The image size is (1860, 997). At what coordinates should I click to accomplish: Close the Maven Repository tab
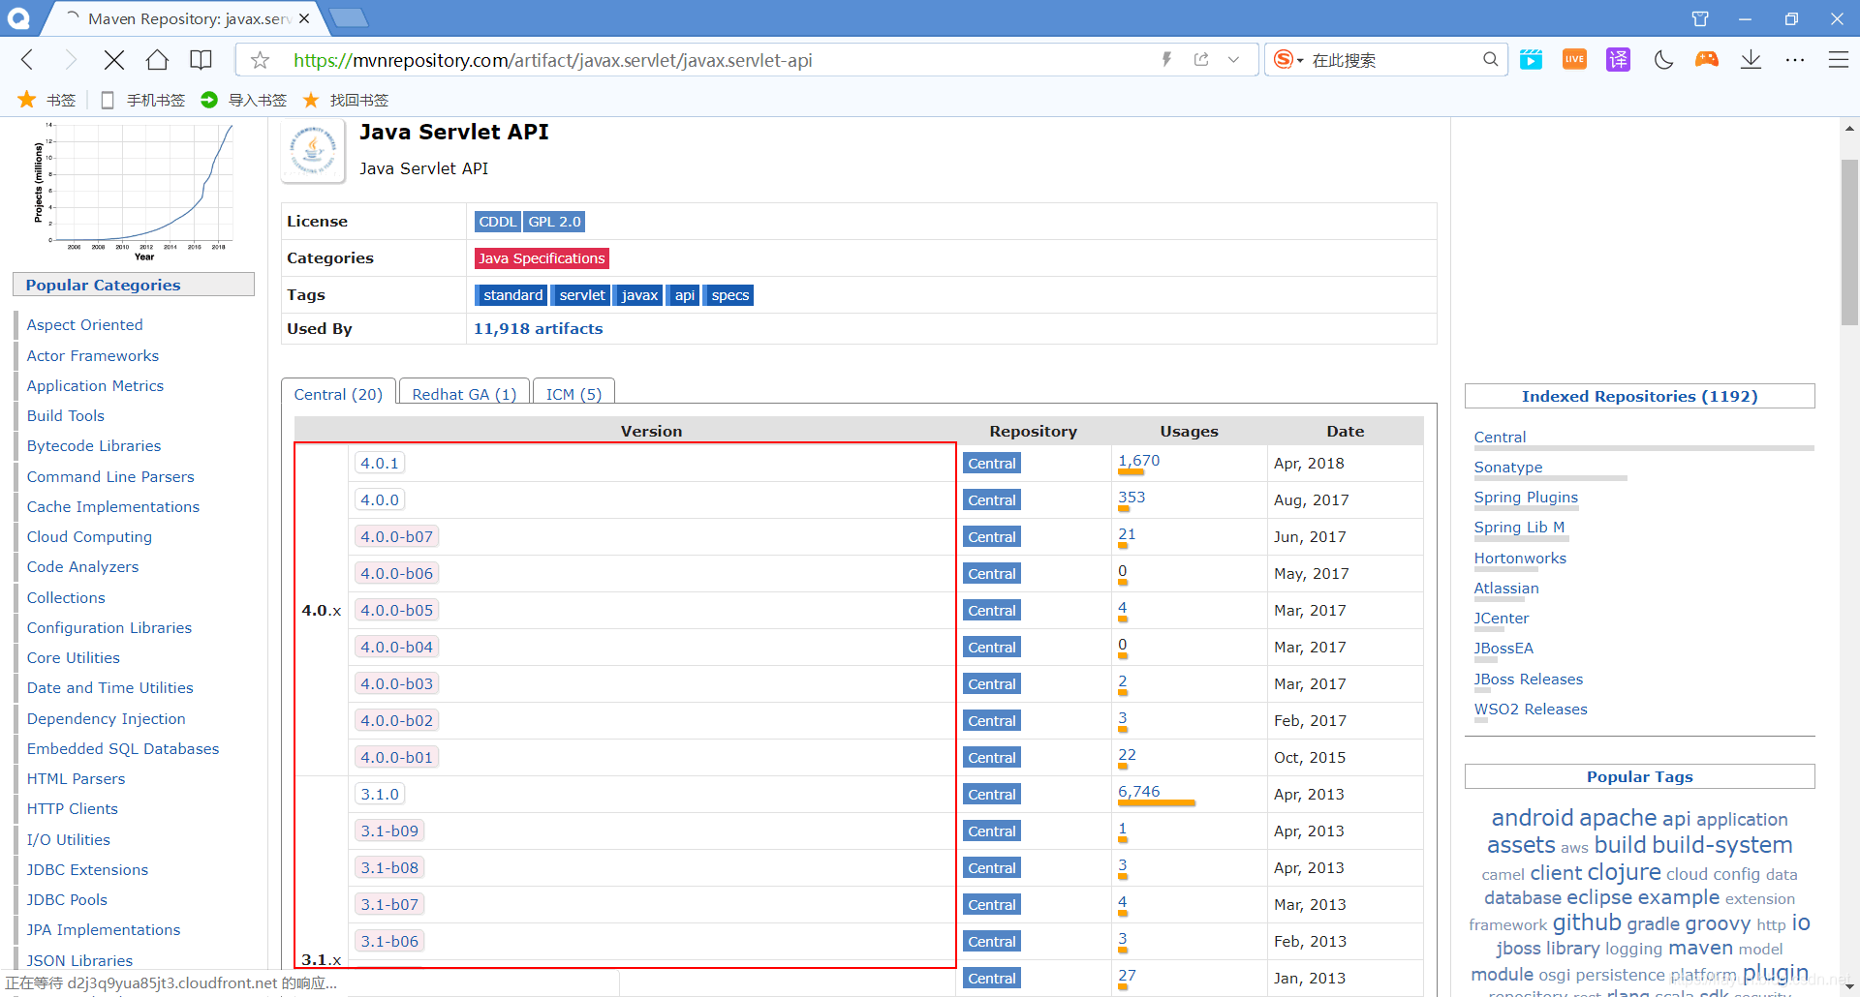304,18
